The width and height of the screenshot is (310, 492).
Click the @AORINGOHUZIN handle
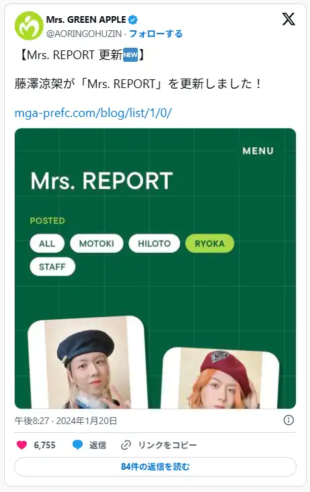point(84,34)
